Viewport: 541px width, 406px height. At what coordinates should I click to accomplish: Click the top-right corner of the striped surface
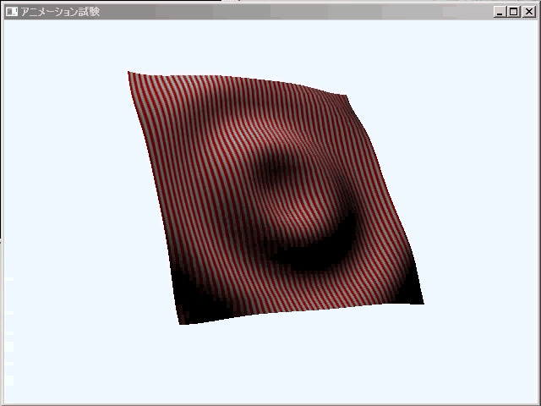tap(345, 97)
